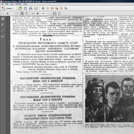Open the File menu
This screenshot has width=134, height=134.
[2, 4]
